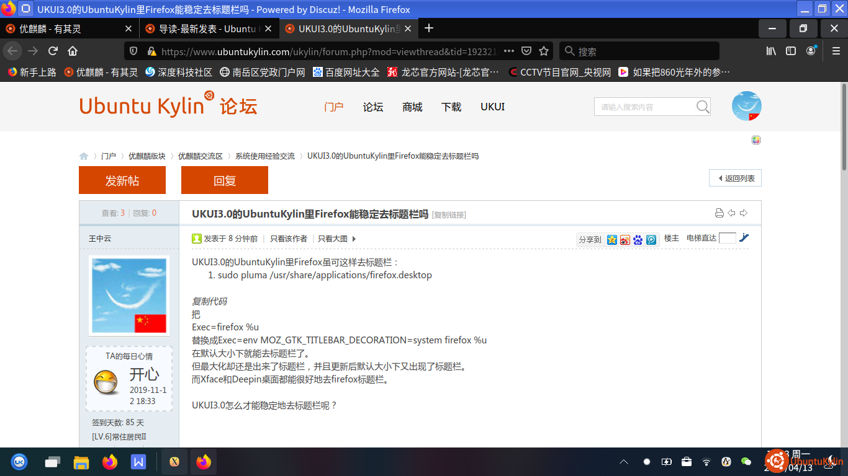This screenshot has height=476, width=848.
Task: Open tracking protection shield in address bar
Action: (133, 51)
